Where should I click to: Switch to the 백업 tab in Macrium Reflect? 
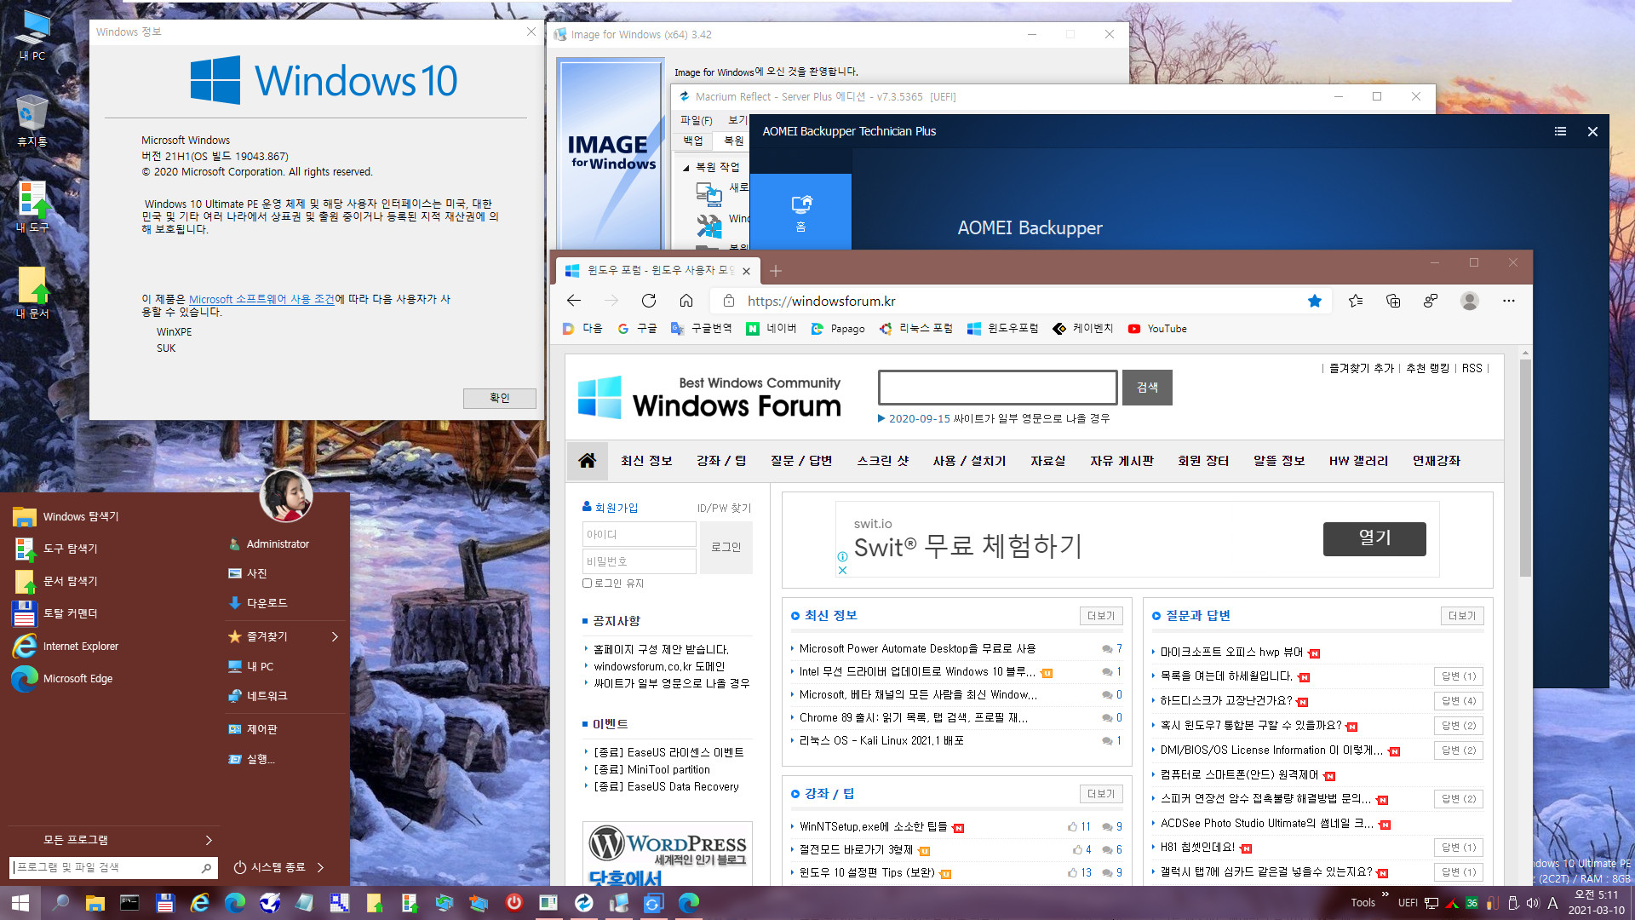[693, 141]
